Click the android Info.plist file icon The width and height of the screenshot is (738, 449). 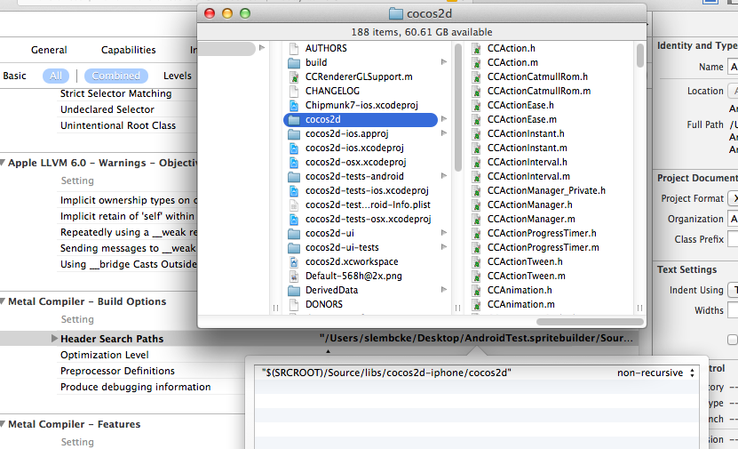[x=294, y=205]
